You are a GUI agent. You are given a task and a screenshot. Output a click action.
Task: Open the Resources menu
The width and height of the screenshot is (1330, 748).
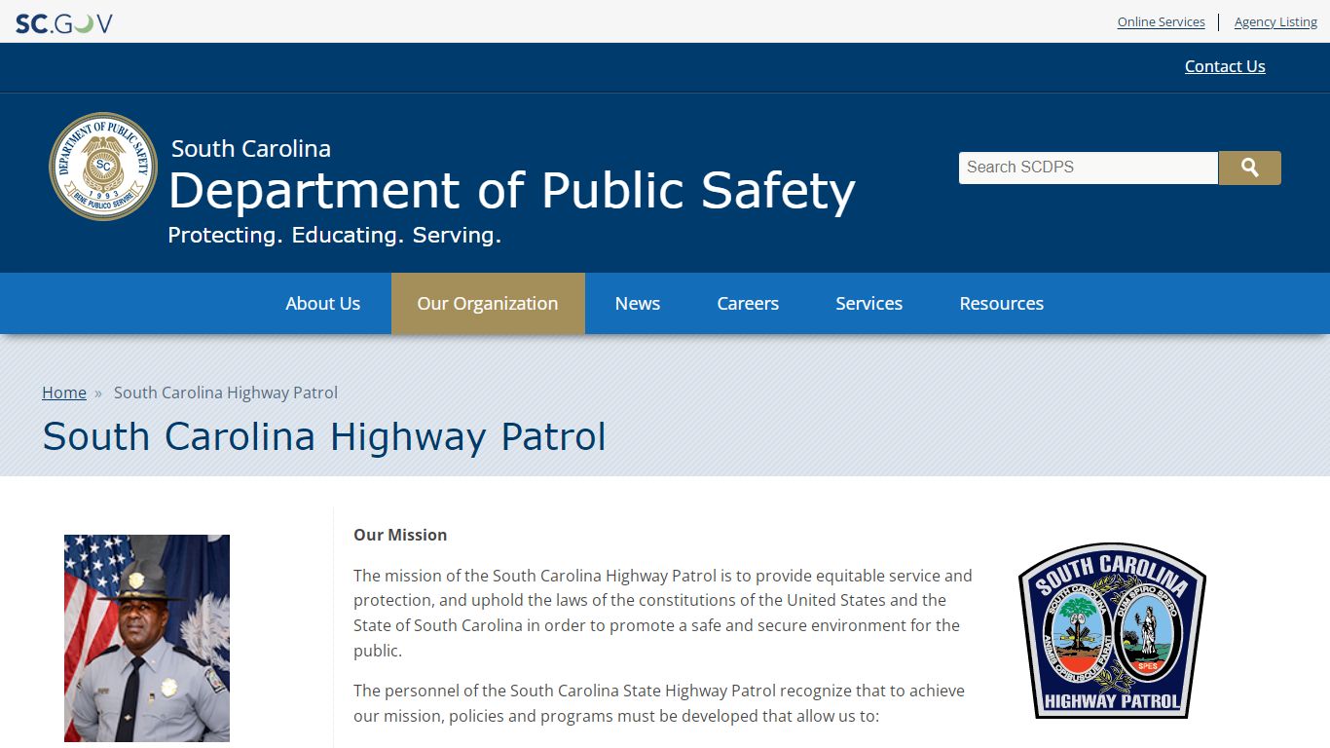pos(1002,304)
